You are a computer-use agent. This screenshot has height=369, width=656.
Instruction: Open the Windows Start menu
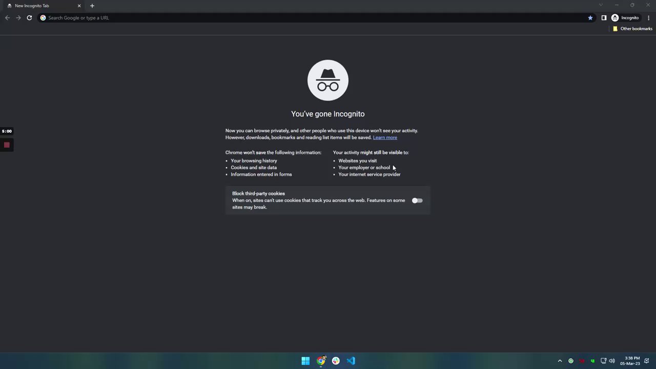tap(305, 361)
